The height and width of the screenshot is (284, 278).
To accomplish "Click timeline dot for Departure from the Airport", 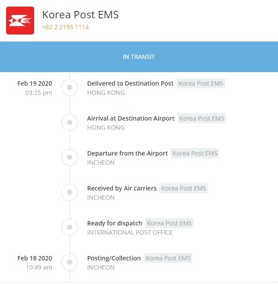I will 70,157.
